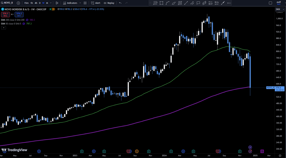Screen dimensions: 286x158
Task: Click the add symbol plus icon
Action: [18, 3]
